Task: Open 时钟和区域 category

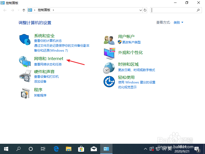Action: click(x=128, y=64)
